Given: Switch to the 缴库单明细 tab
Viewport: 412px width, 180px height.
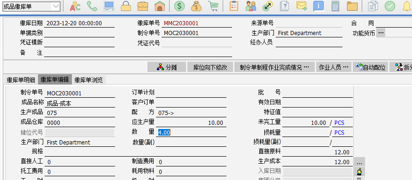Looking at the screenshot, I should pyautogui.click(x=21, y=80).
